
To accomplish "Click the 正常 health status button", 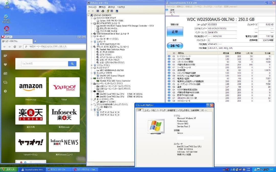I will (175, 32).
